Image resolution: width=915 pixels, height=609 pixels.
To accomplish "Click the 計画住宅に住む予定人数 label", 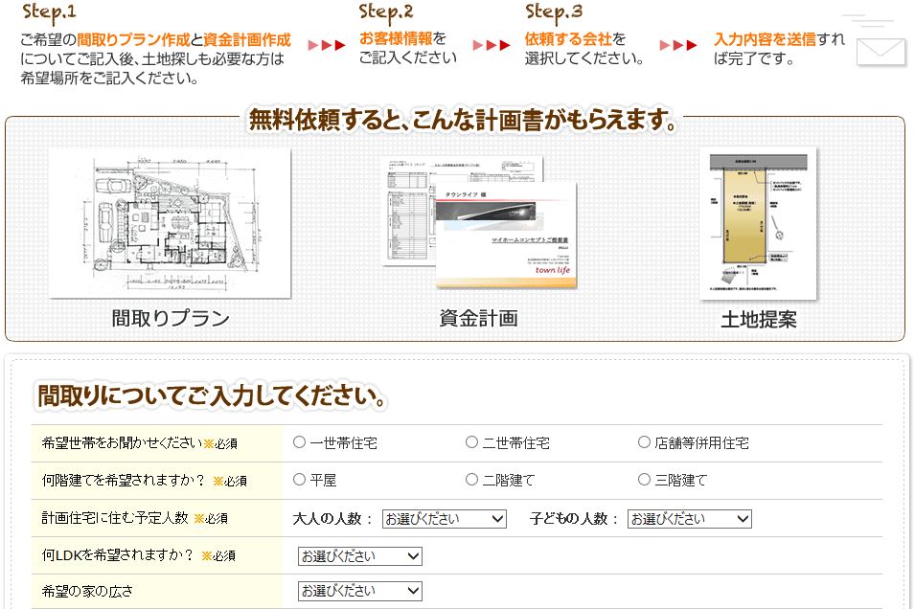I will 115,518.
